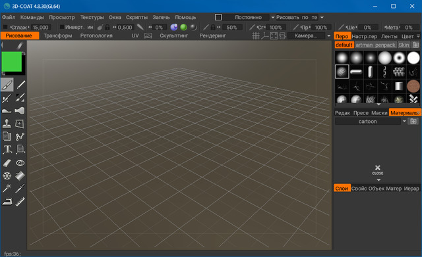Image resolution: width=422 pixels, height=257 pixels.
Task: Click the green foreground color swatch
Action: [12, 62]
